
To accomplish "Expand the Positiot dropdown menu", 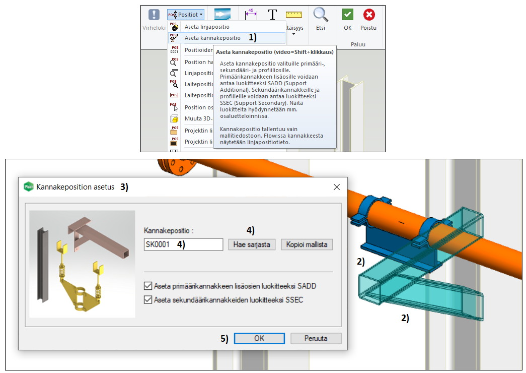I will point(186,15).
